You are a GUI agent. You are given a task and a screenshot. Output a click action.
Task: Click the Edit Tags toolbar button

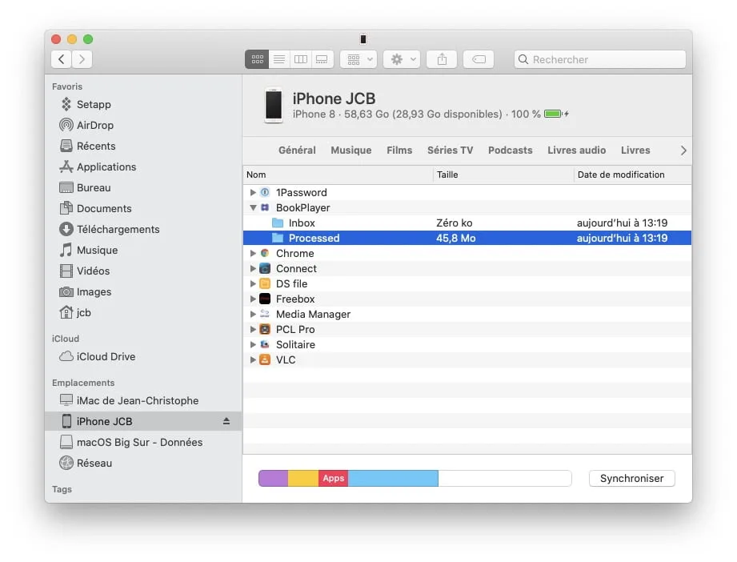(x=479, y=59)
